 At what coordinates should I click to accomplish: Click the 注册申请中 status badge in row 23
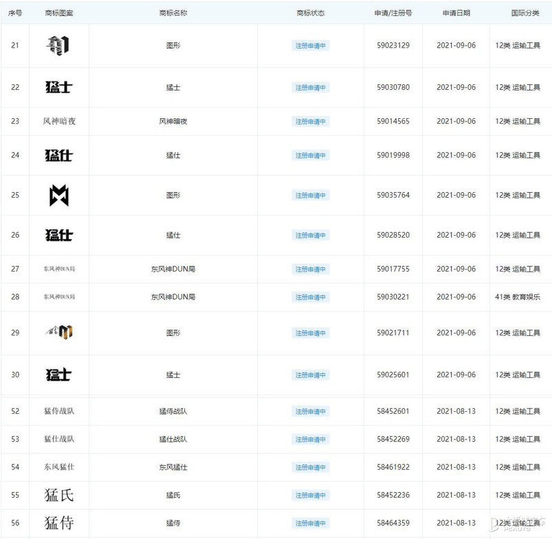(310, 122)
